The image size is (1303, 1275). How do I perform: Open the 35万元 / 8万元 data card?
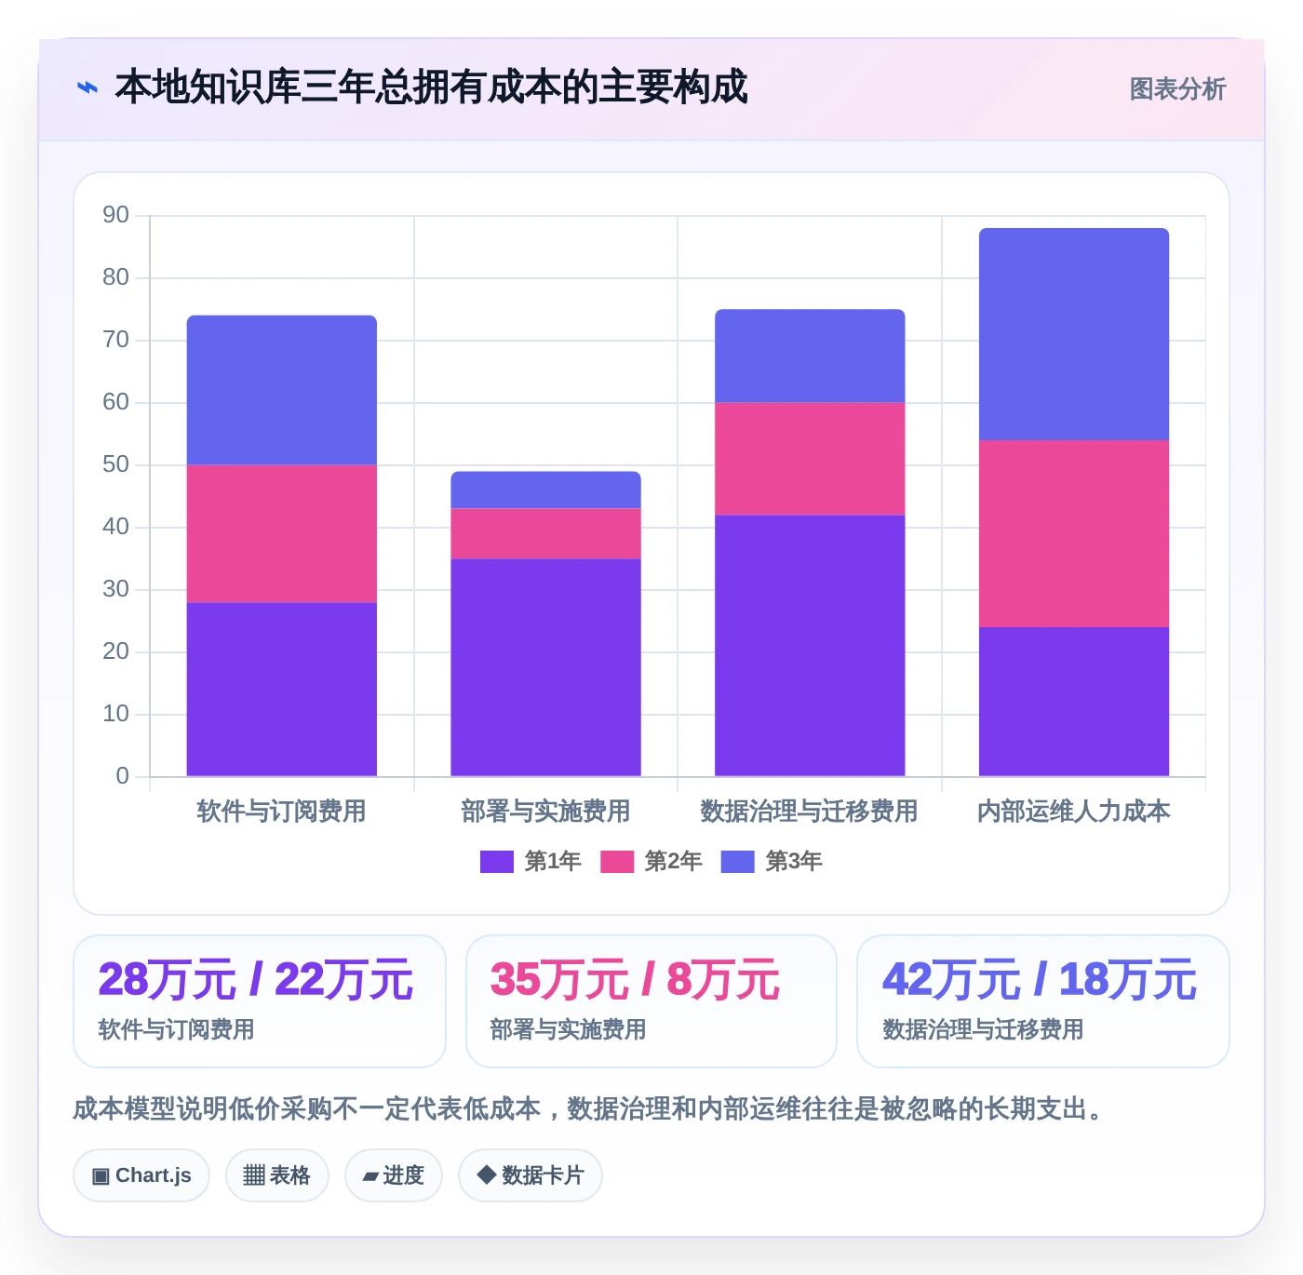[651, 1001]
